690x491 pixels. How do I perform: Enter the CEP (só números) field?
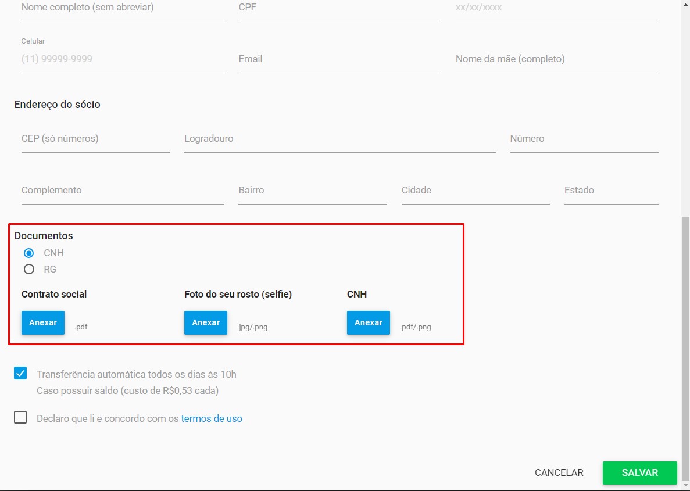[x=95, y=139]
